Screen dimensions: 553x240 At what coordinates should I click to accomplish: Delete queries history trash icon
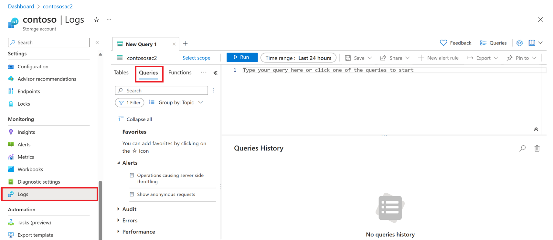click(x=537, y=148)
